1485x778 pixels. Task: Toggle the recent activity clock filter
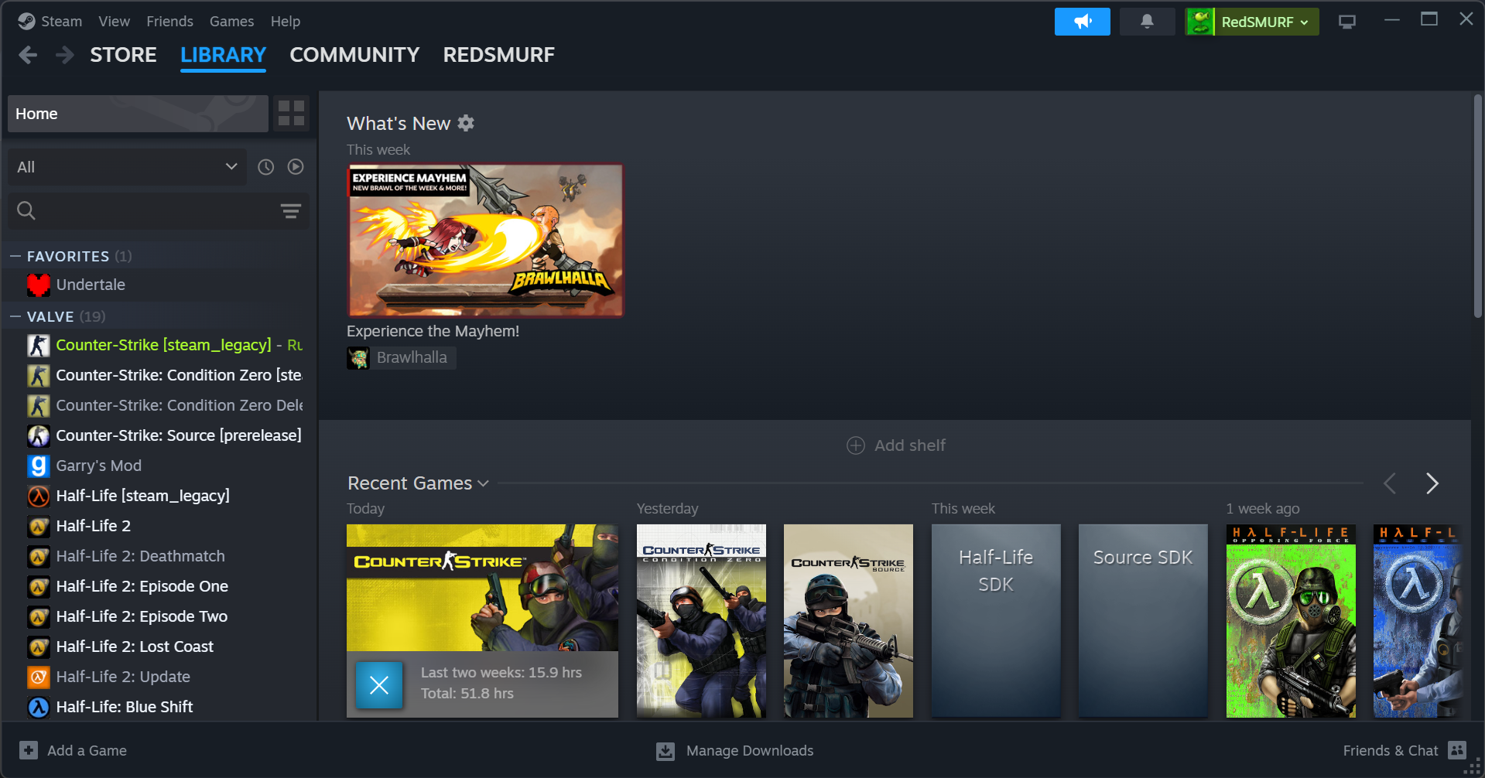tap(265, 167)
